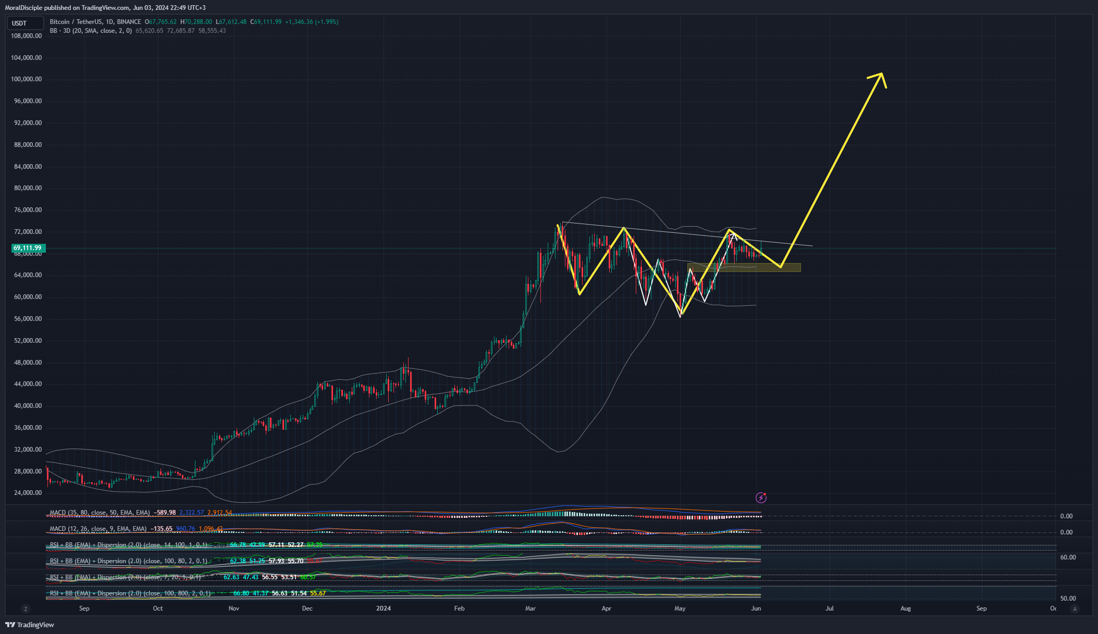1098x634 pixels.
Task: Toggle the A auto-scale button
Action: (1075, 608)
